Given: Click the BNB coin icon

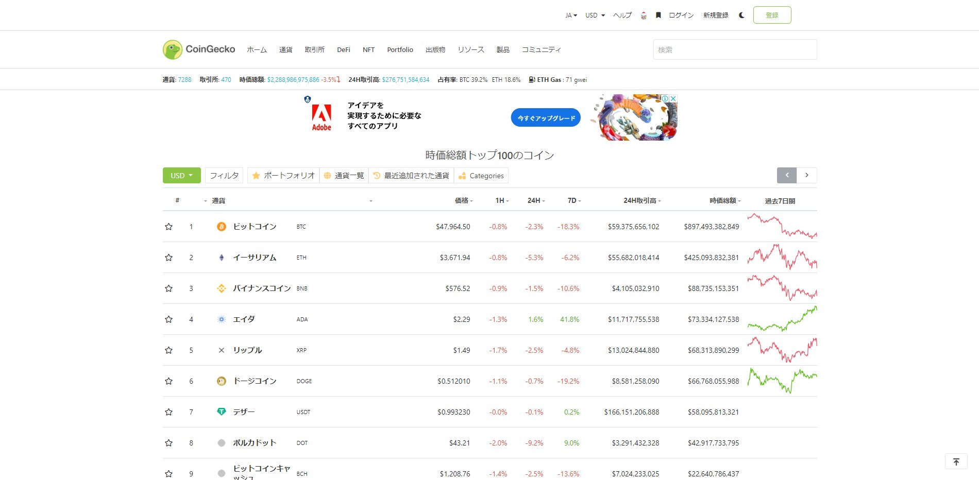Looking at the screenshot, I should [222, 288].
